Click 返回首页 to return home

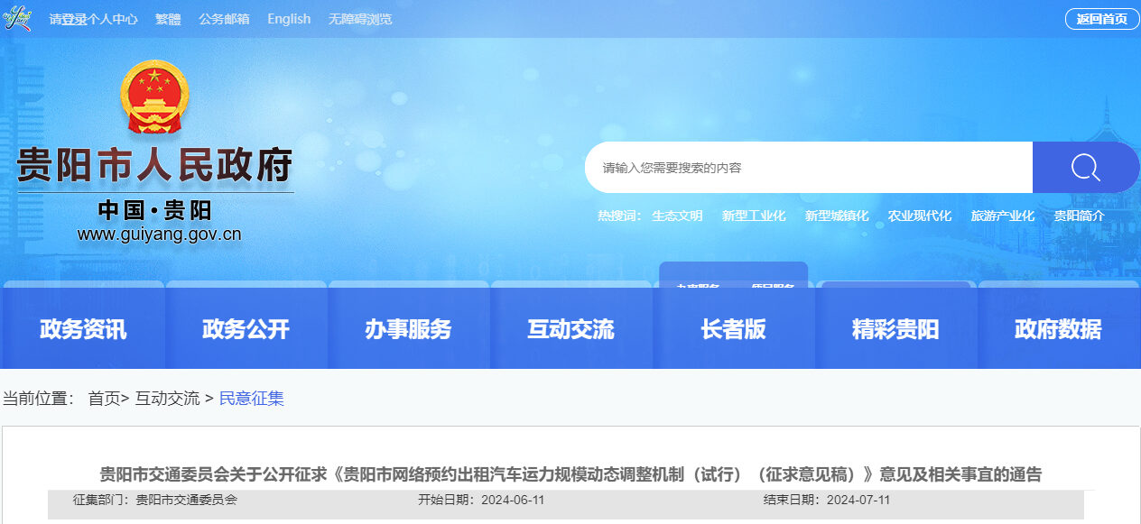click(x=1100, y=17)
